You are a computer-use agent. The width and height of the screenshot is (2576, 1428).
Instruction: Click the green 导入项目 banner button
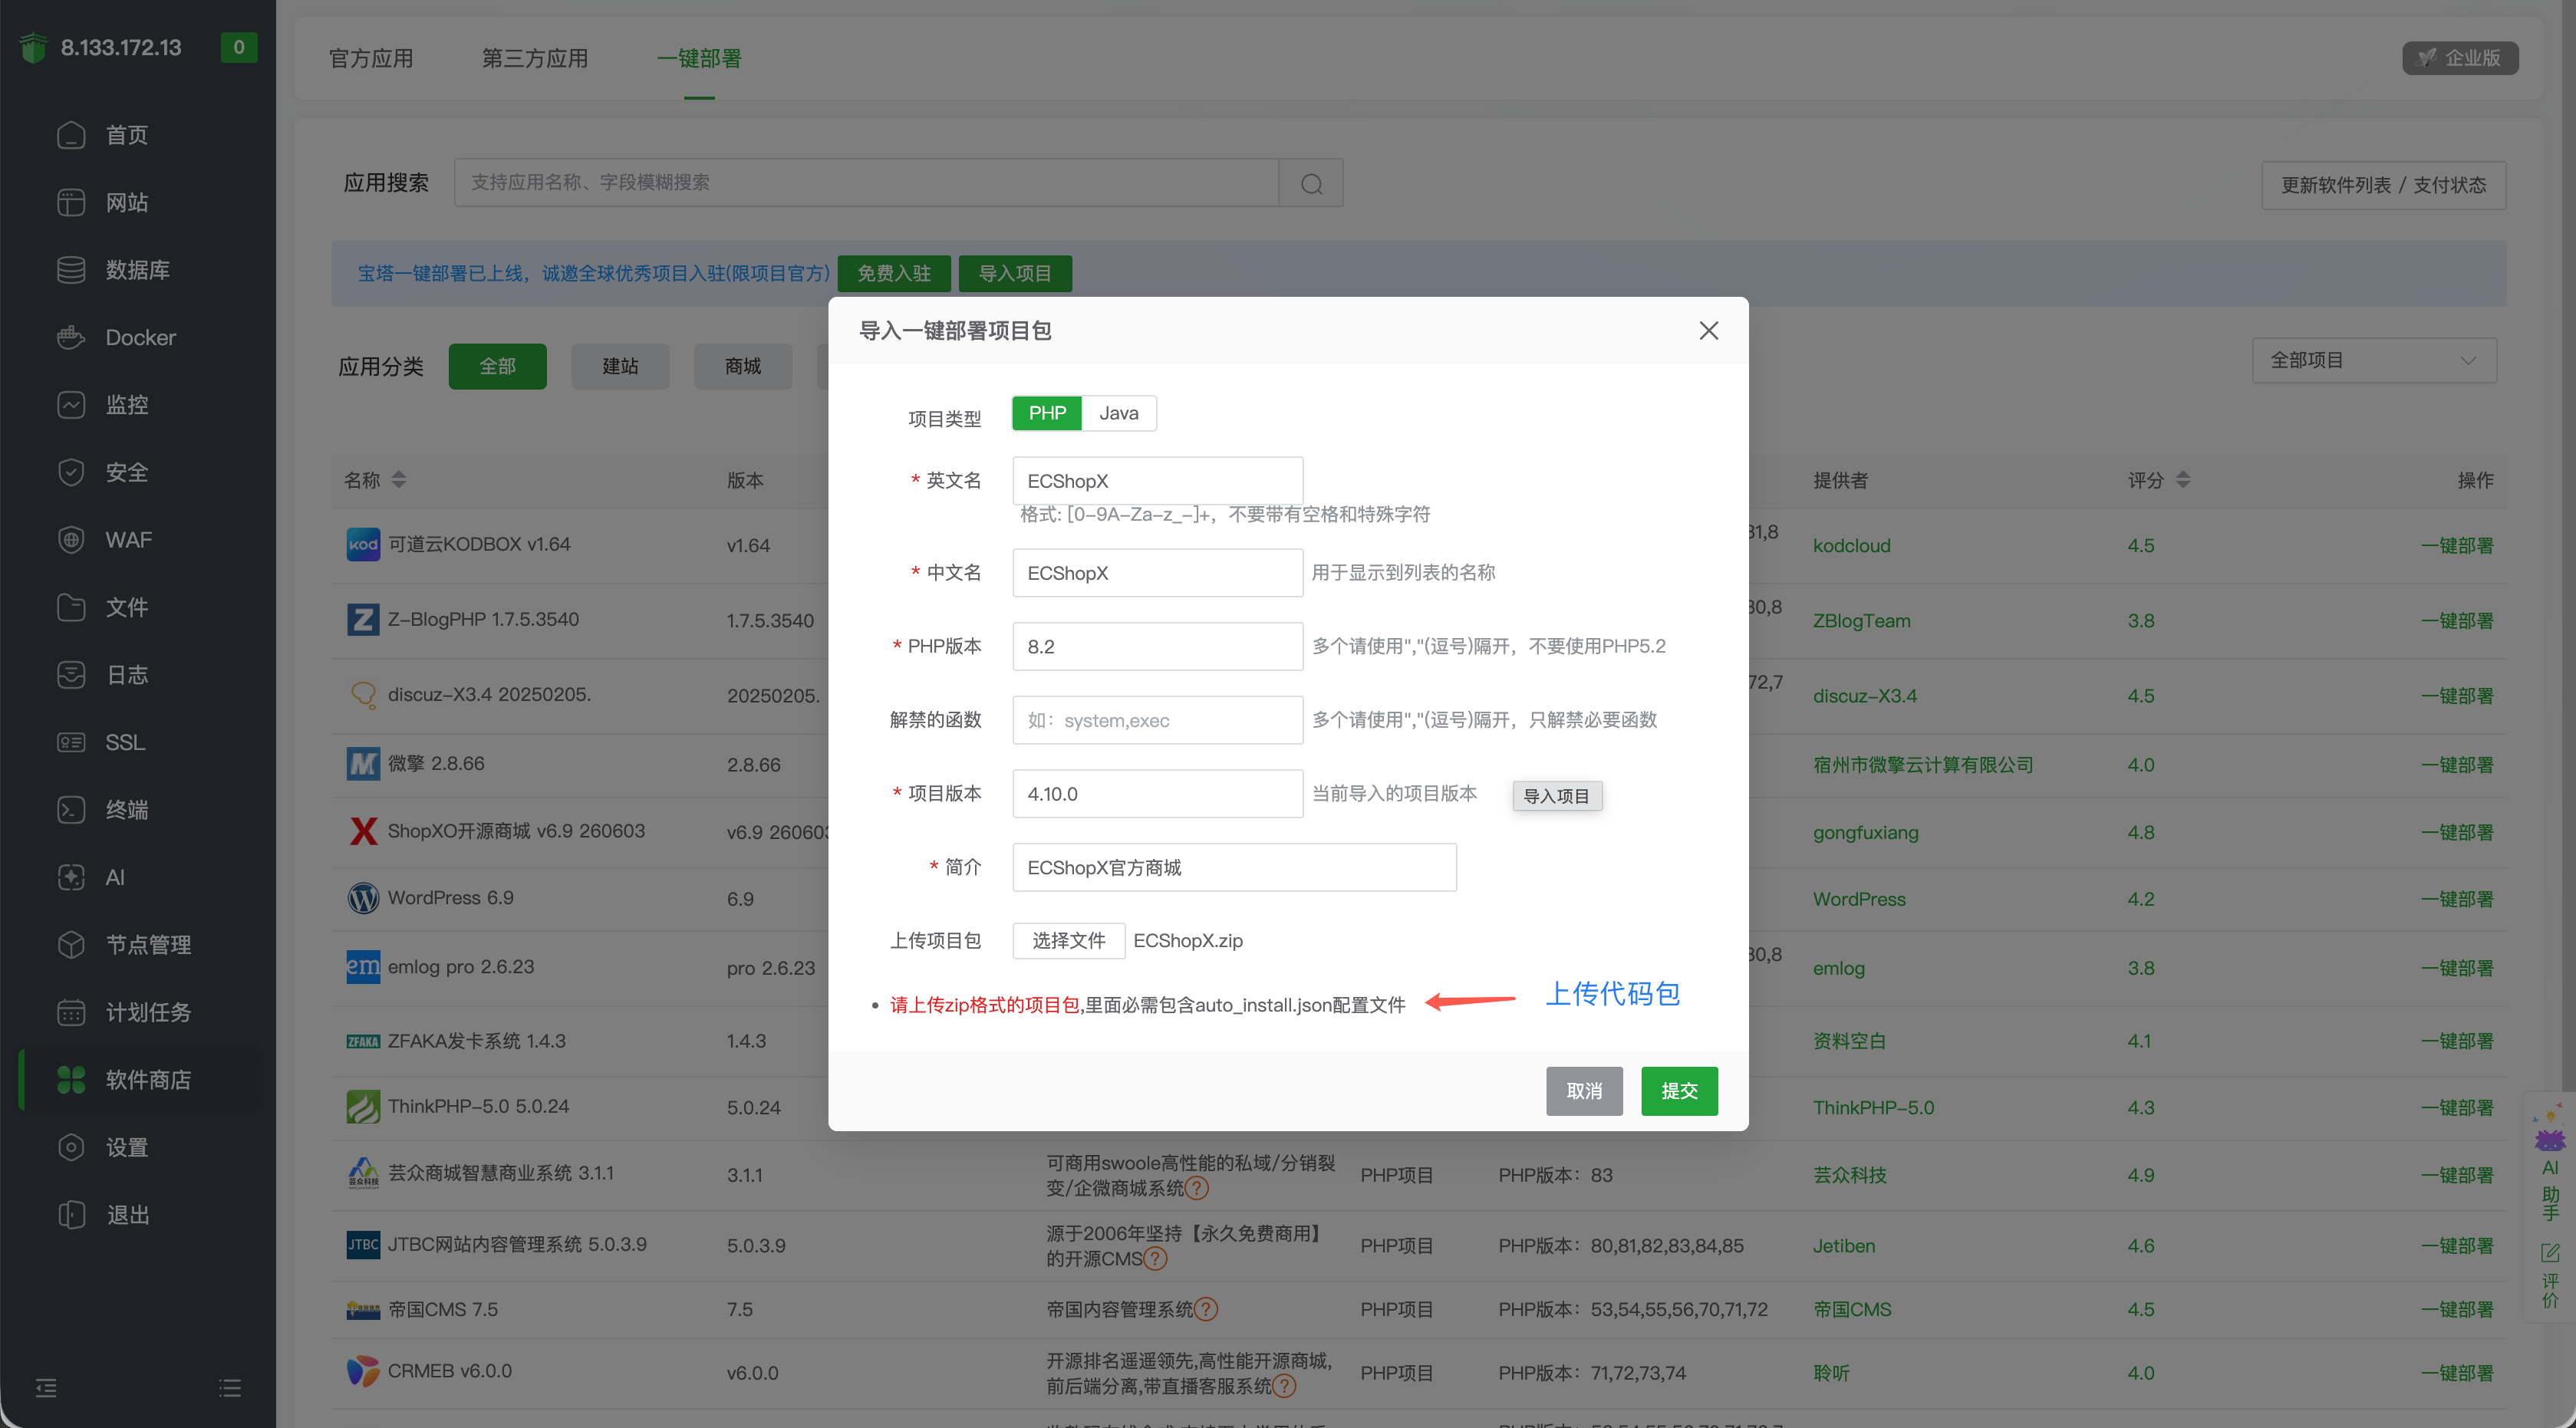tap(1015, 274)
